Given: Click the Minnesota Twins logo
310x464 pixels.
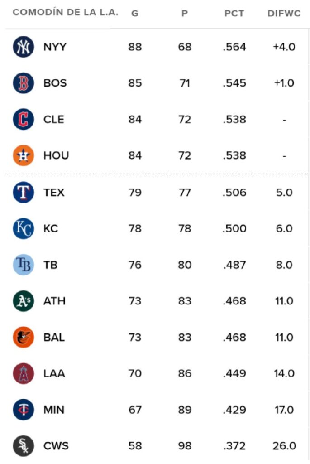Looking at the screenshot, I should [24, 410].
